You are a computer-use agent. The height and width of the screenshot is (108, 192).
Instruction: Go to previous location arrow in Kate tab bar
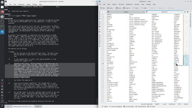(103, 12)
